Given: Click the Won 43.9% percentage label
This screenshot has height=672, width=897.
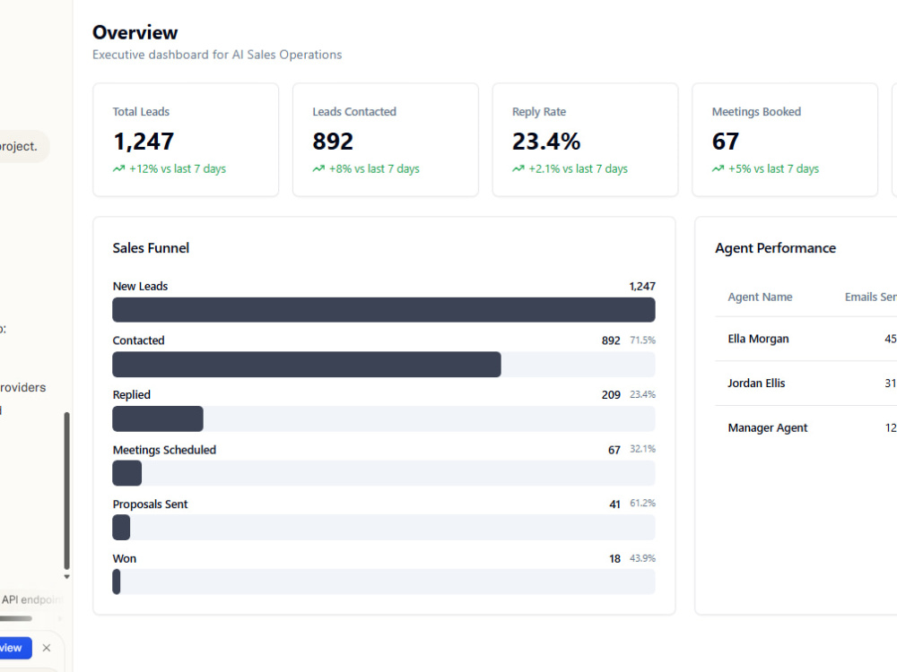Looking at the screenshot, I should 642,558.
